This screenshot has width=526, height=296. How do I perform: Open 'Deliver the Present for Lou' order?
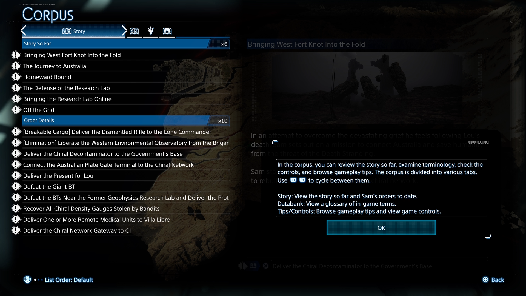126,176
